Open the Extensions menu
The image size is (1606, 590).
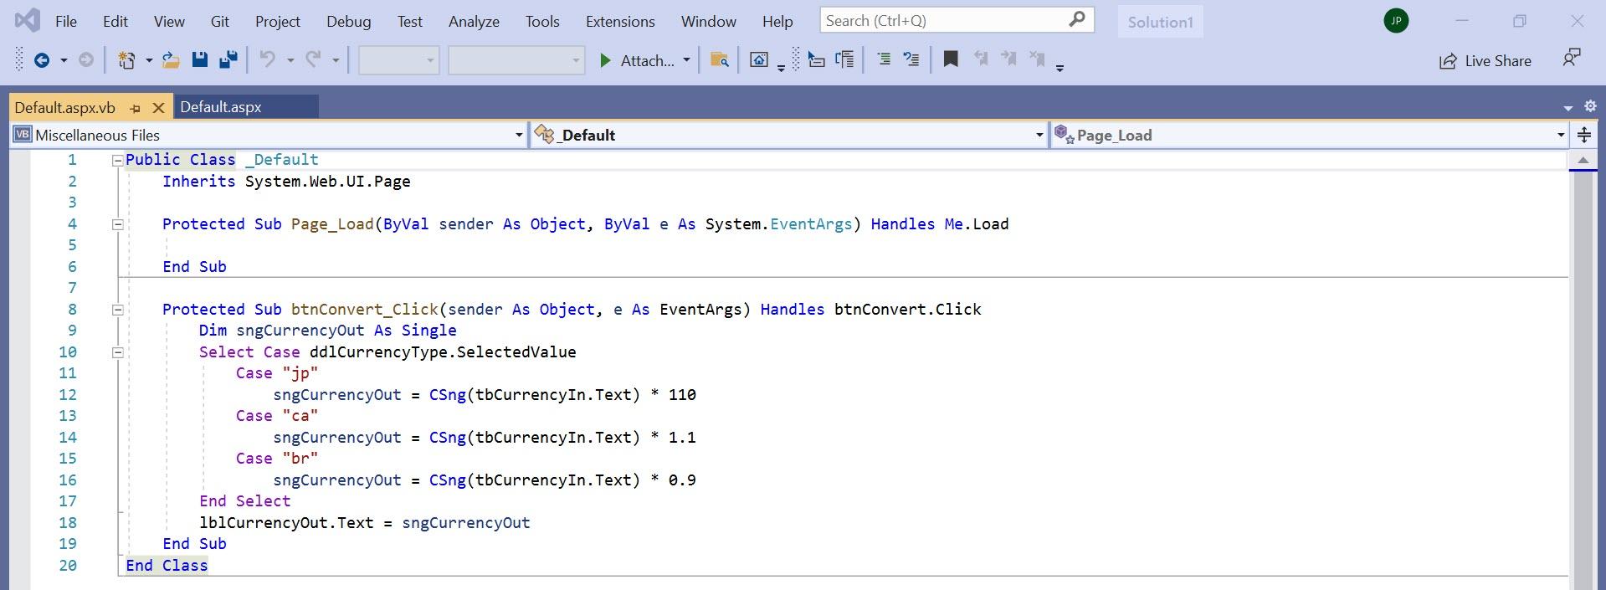coord(620,21)
